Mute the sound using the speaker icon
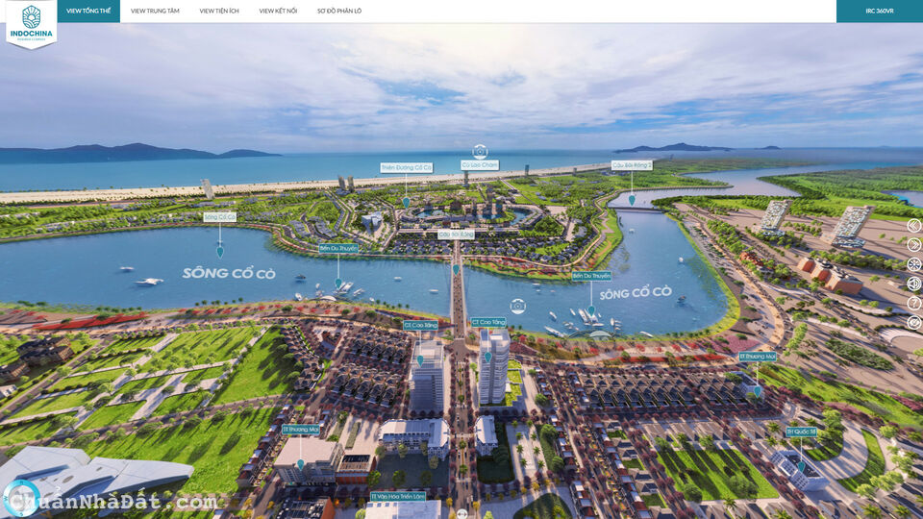923x519 pixels. pyautogui.click(x=913, y=284)
